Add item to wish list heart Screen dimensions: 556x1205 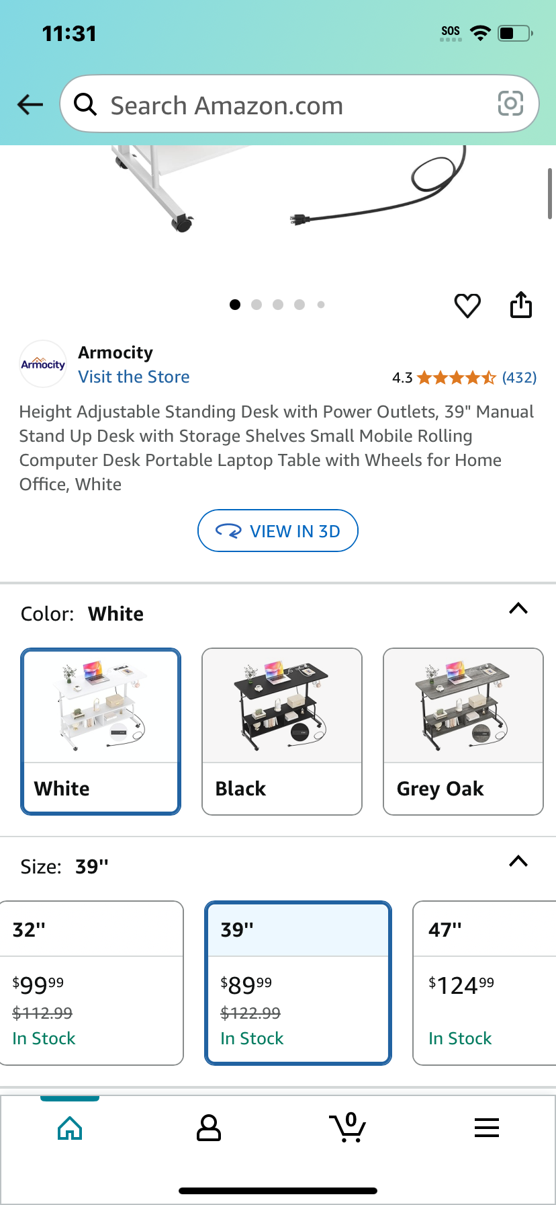[467, 305]
